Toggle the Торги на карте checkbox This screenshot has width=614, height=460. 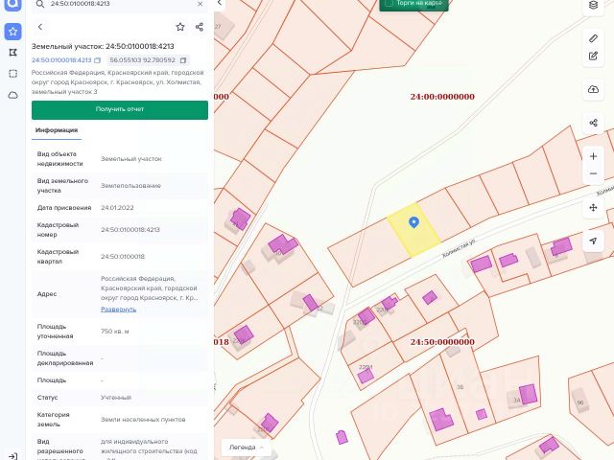tap(389, 3)
